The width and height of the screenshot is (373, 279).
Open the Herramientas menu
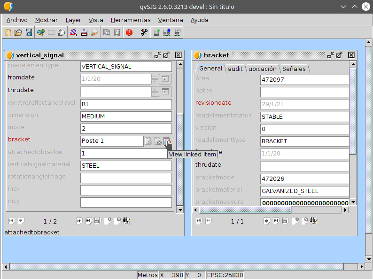coord(131,20)
